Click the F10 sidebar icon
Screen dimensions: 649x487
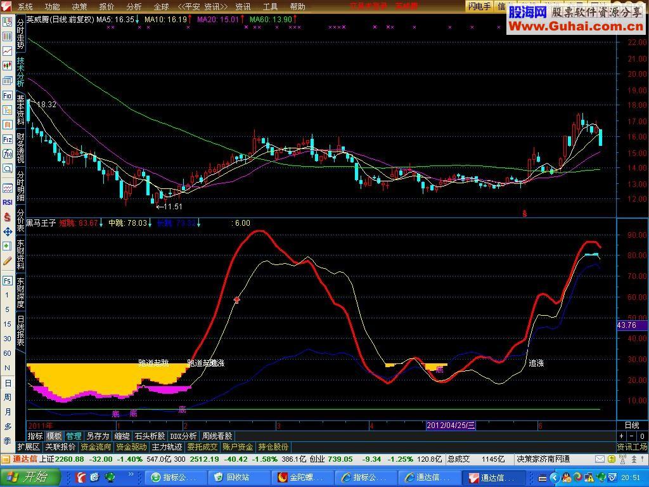[8, 96]
